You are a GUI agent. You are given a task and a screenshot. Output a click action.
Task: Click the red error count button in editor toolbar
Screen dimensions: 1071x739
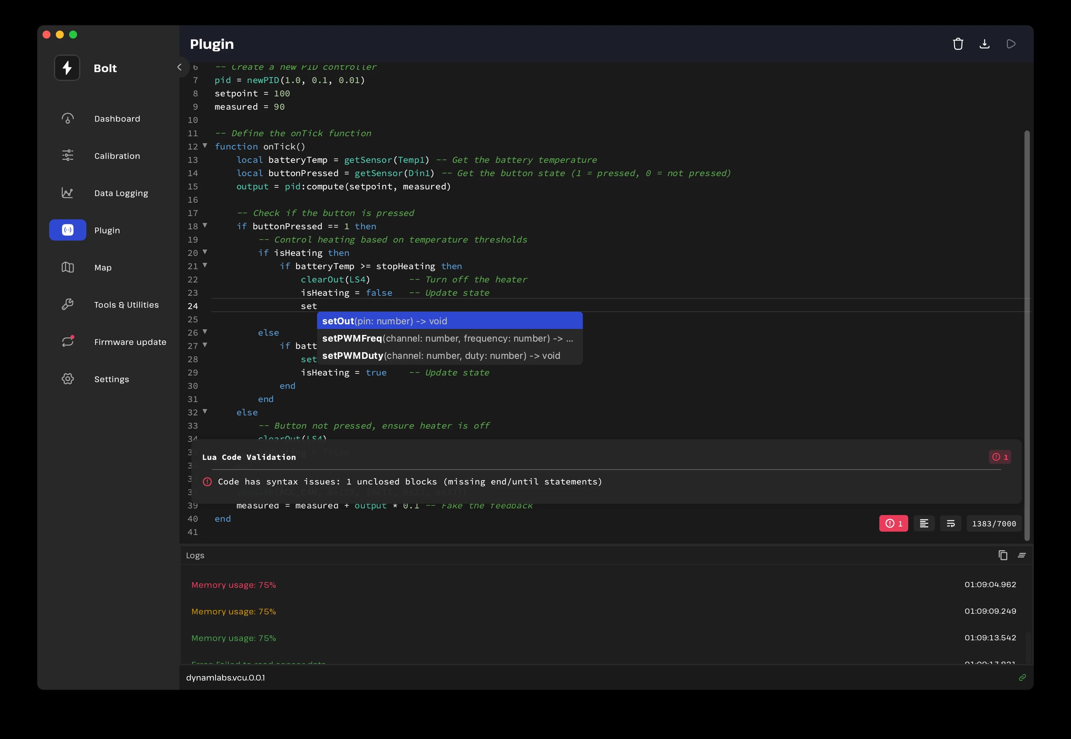[x=893, y=523]
